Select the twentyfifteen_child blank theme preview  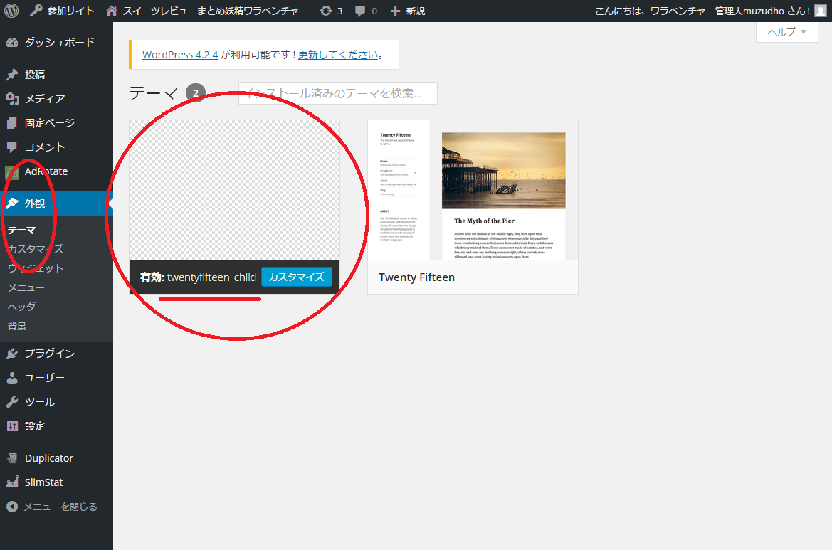pyautogui.click(x=235, y=190)
